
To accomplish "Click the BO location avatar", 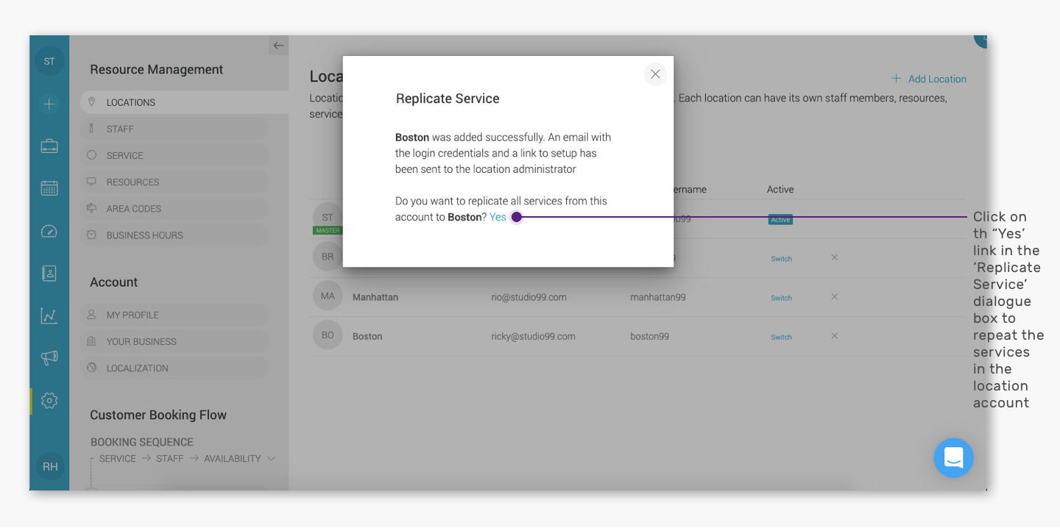I will pos(328,335).
